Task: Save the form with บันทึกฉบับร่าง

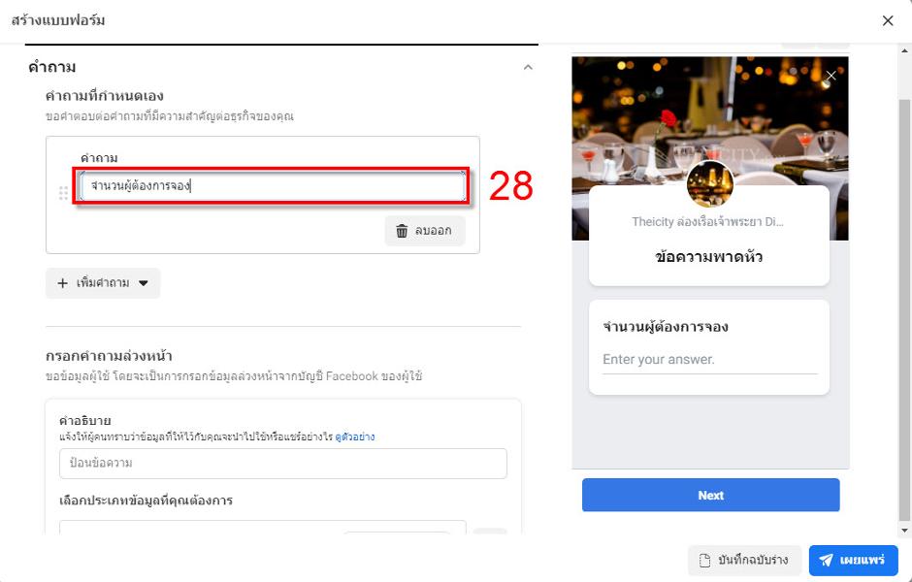Action: (744, 561)
